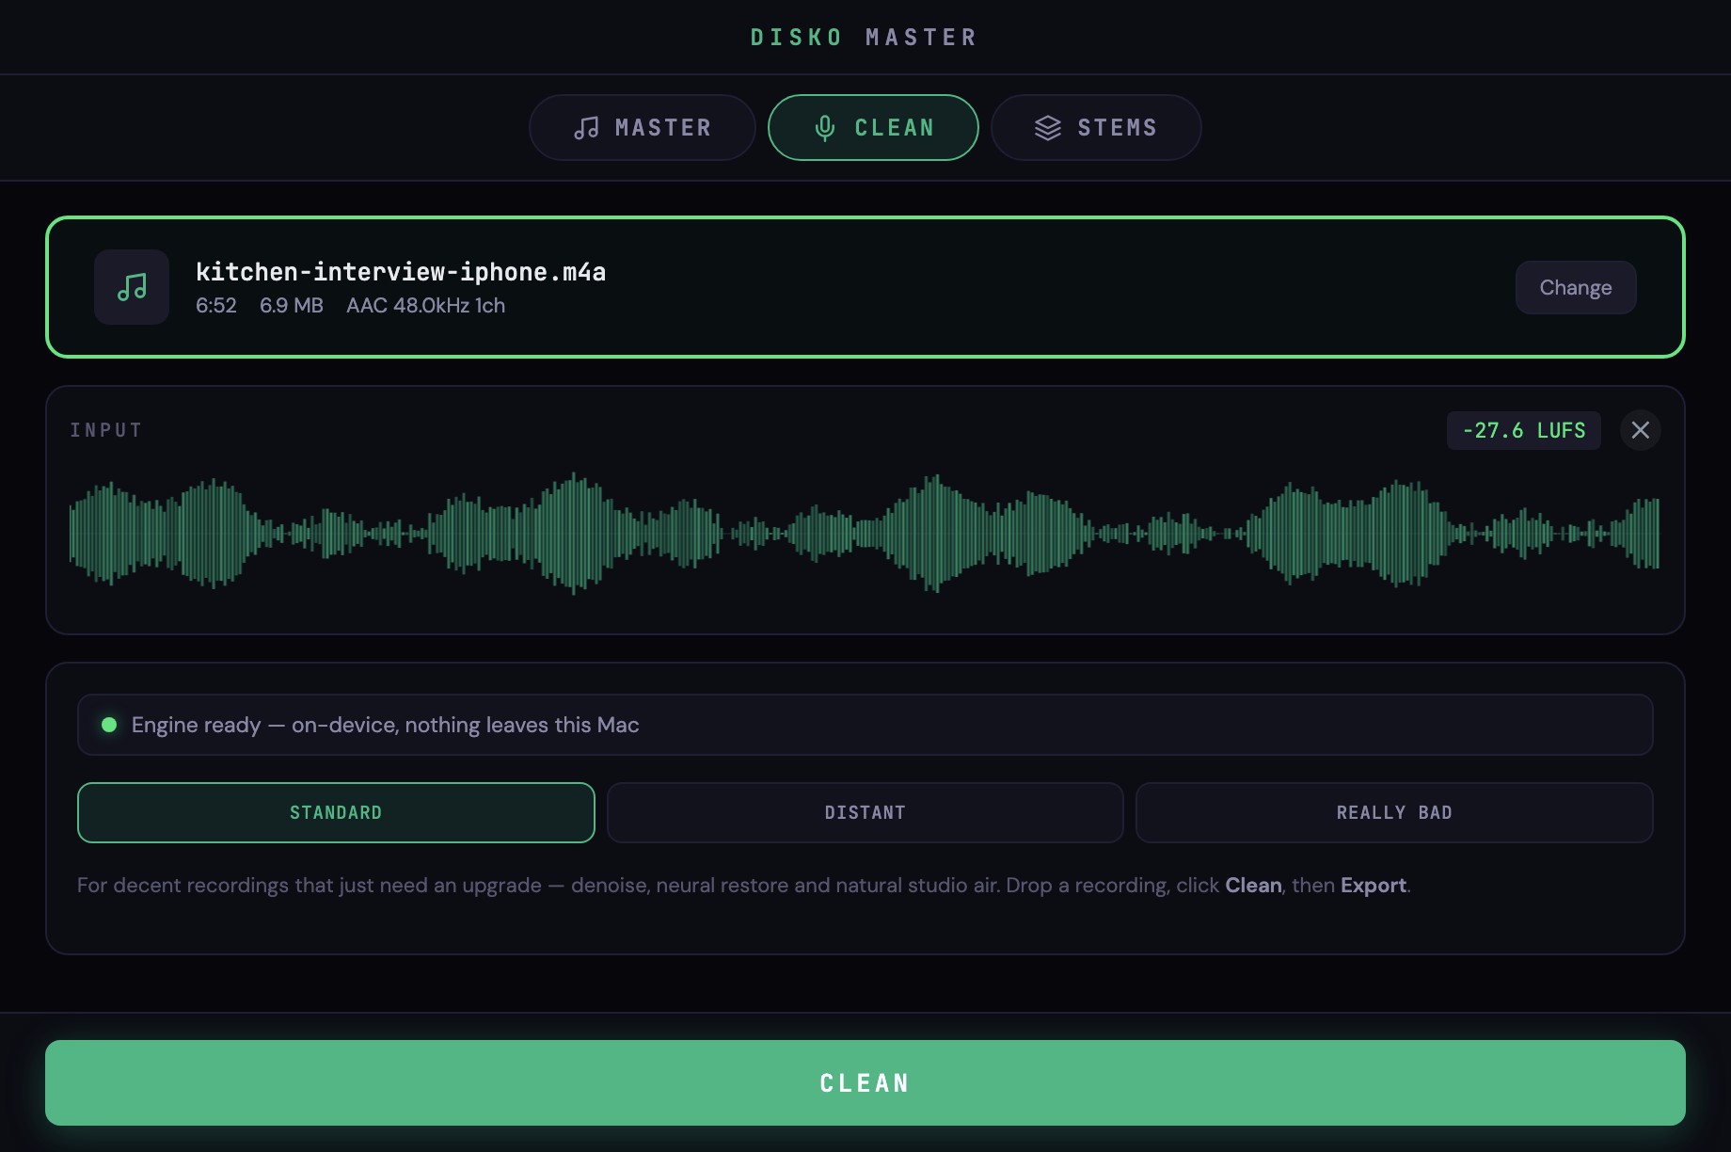Click the bold word Clean in the description
This screenshot has height=1152, width=1731.
pyautogui.click(x=1253, y=886)
